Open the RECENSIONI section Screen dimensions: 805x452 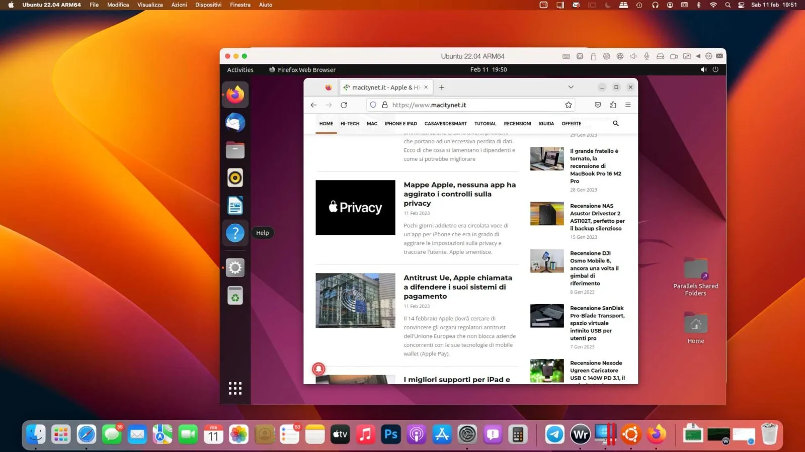coord(517,124)
